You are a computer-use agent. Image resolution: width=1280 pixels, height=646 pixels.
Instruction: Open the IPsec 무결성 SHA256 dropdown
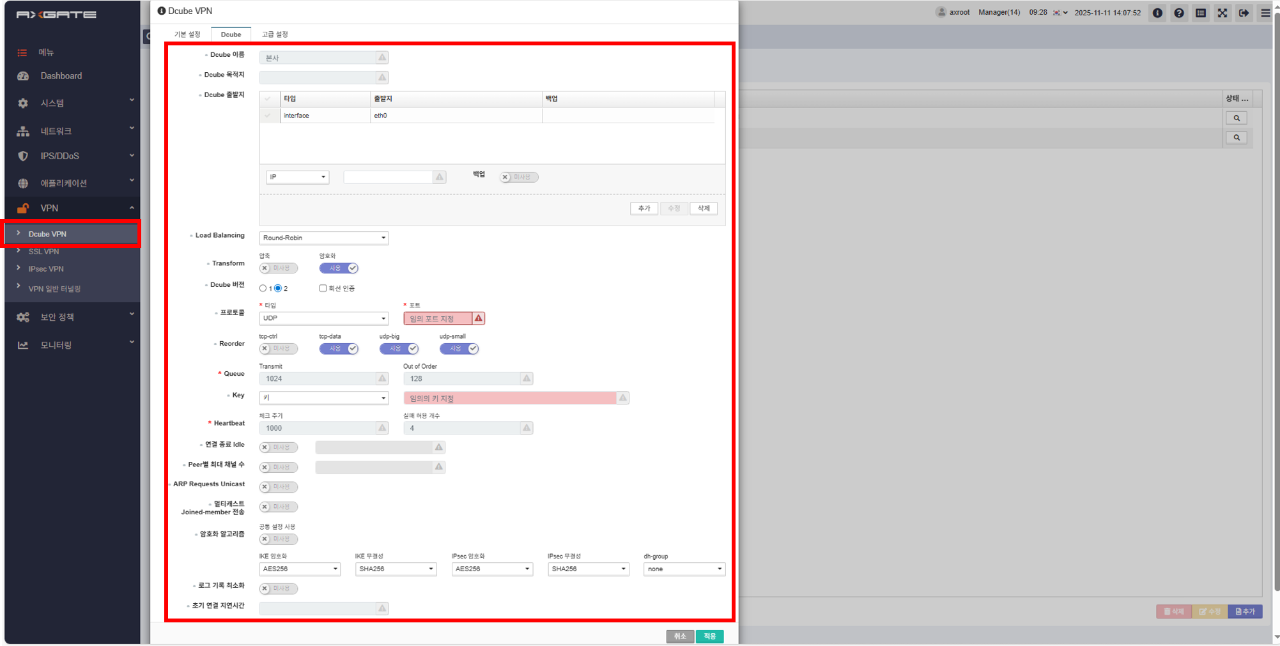(588, 569)
